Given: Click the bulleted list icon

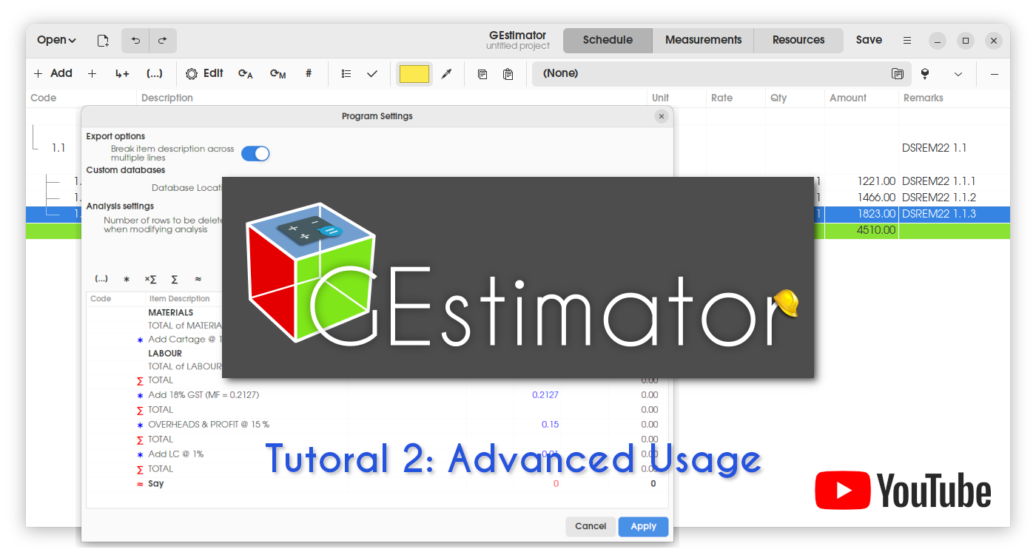Looking at the screenshot, I should pos(346,73).
